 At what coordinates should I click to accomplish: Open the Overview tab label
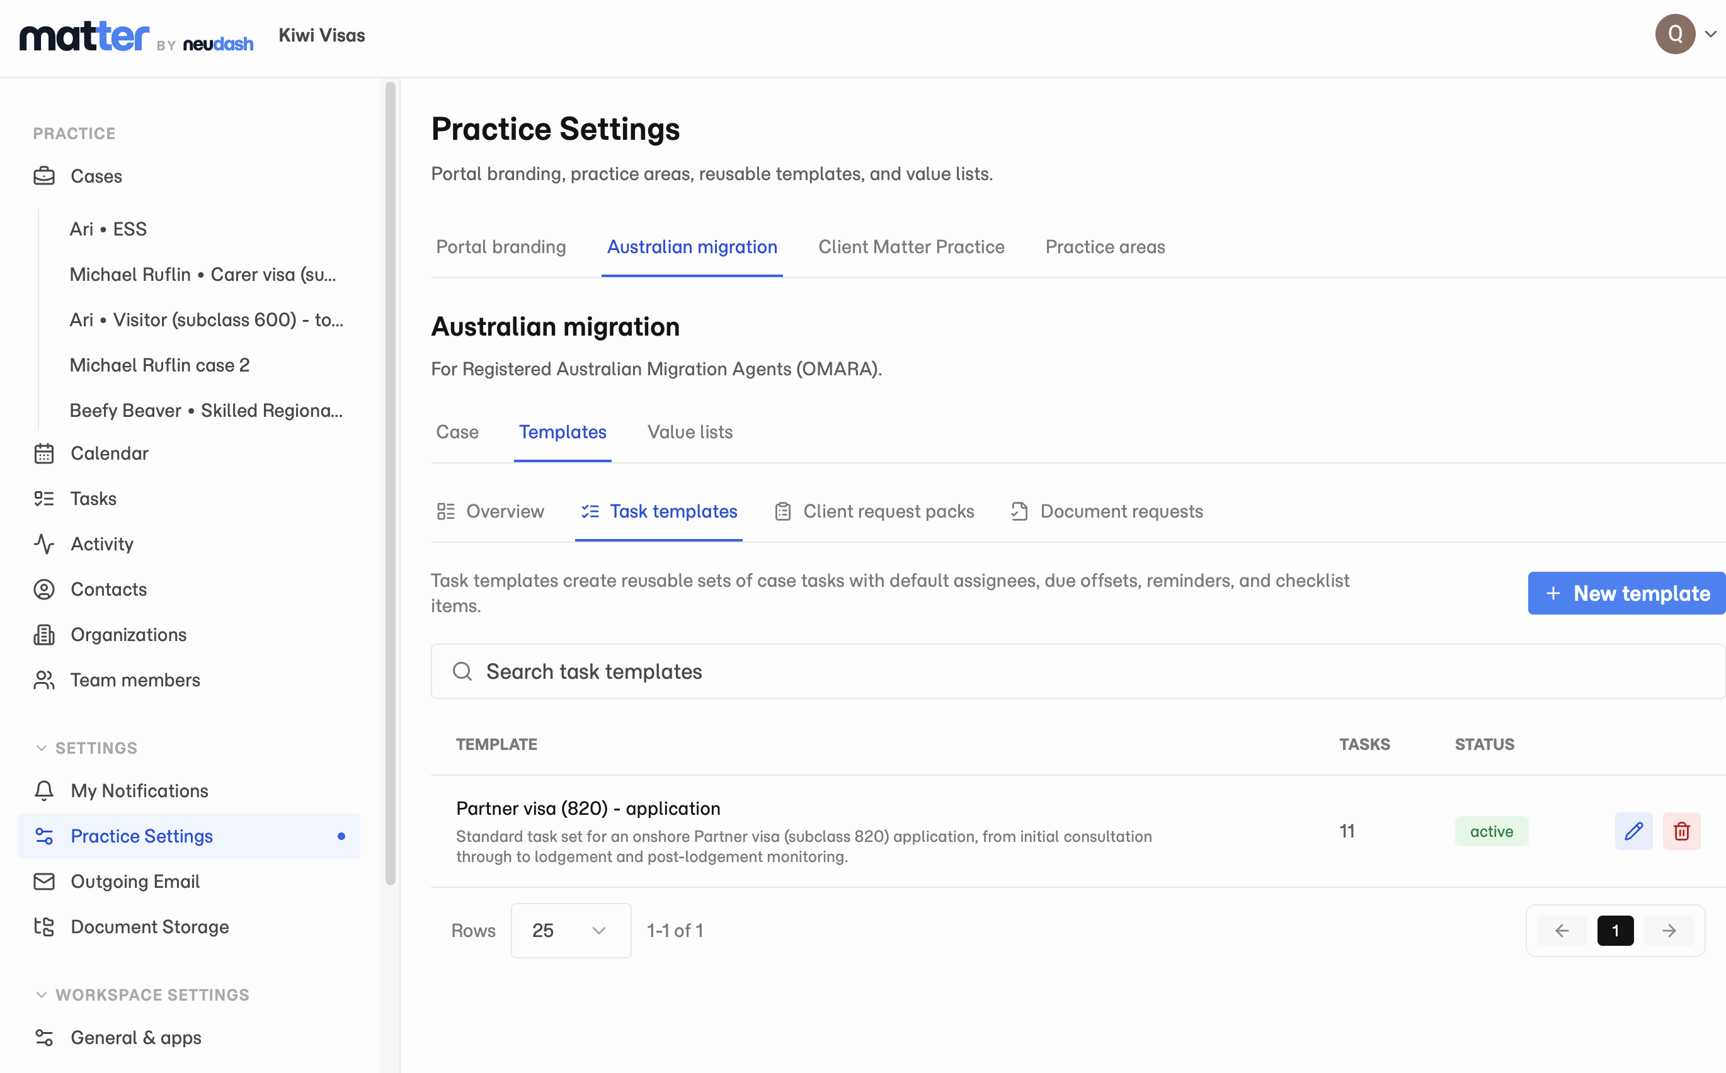tap(505, 512)
